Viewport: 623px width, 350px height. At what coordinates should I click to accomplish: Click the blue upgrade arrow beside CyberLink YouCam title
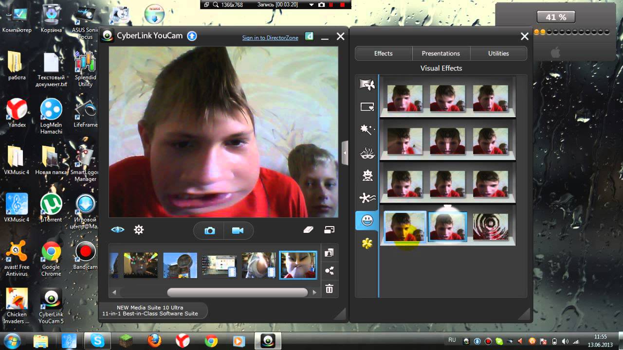coord(192,36)
